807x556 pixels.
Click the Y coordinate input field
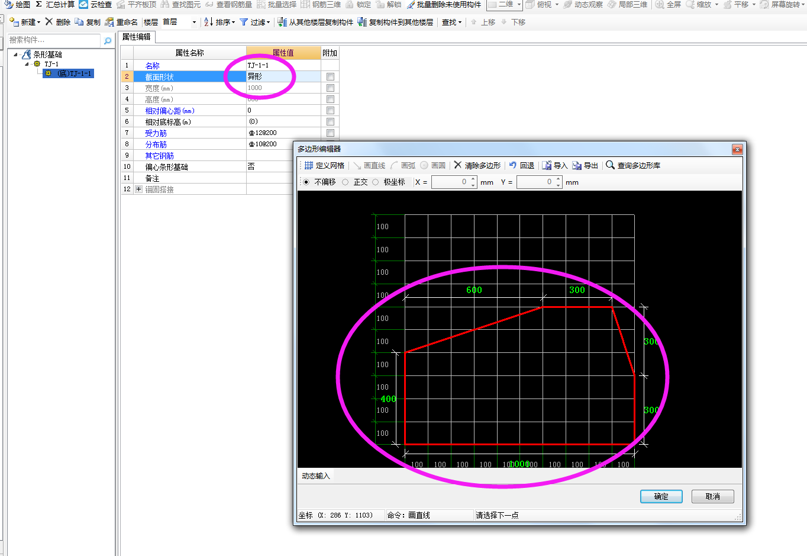[535, 182]
